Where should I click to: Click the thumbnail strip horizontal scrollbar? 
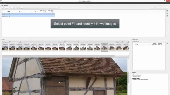(59, 56)
